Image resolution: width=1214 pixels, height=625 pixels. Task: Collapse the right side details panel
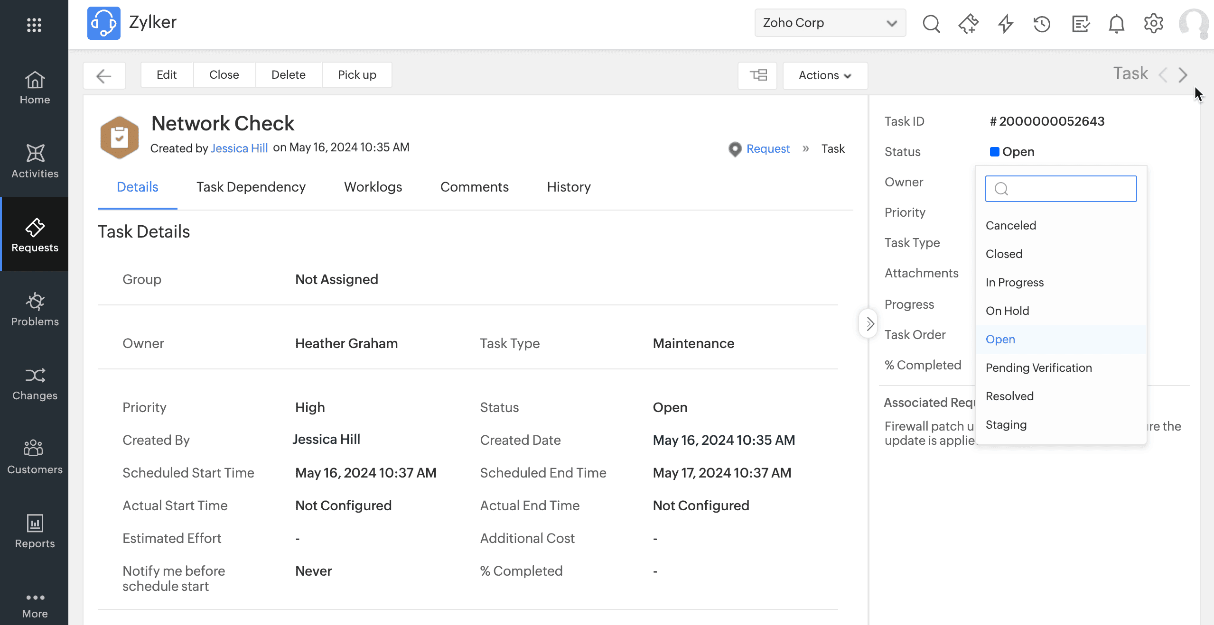tap(869, 324)
